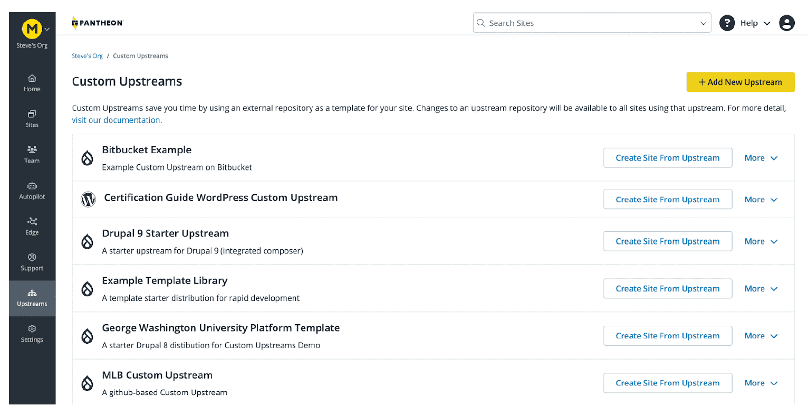808x415 pixels.
Task: Click the user account icon
Action: [786, 23]
